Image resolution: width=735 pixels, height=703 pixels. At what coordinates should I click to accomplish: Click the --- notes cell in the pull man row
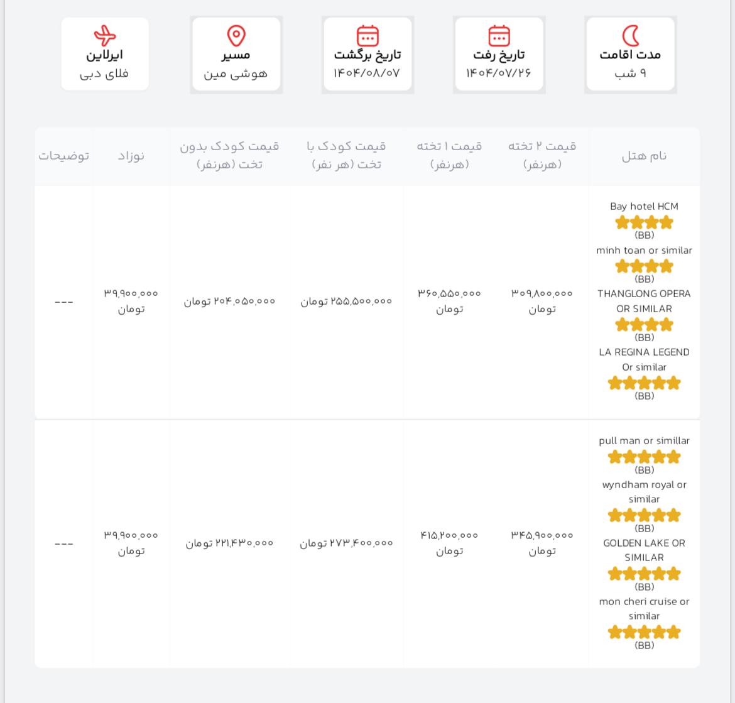[x=63, y=544]
